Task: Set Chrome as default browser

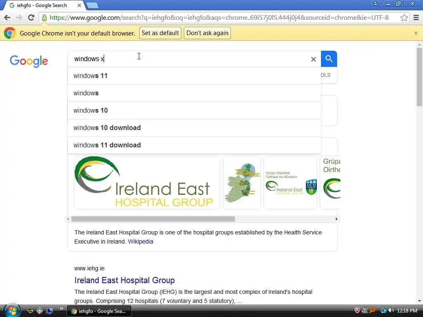Action: (x=160, y=33)
